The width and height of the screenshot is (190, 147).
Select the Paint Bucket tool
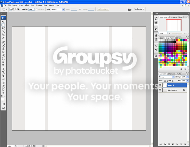[3, 59]
